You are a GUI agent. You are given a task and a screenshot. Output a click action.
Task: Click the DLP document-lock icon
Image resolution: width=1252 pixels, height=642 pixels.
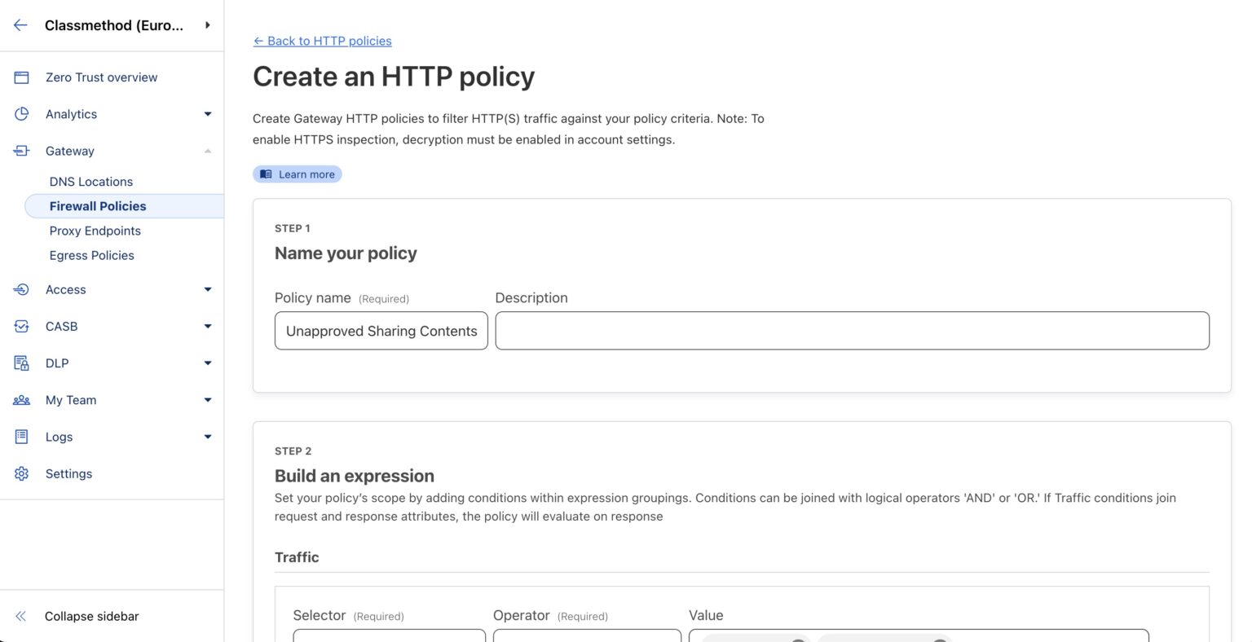[x=21, y=363]
